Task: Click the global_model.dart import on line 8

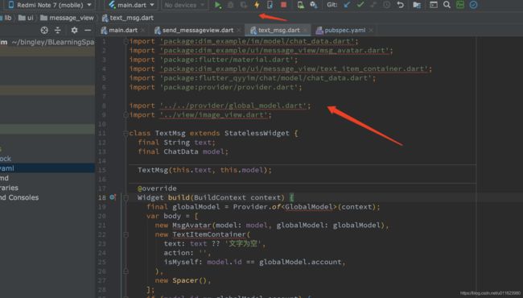Action: click(233, 106)
